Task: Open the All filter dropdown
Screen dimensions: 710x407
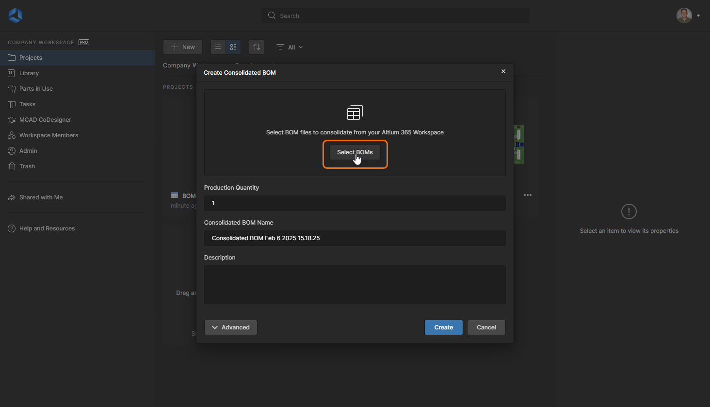Action: click(x=290, y=47)
